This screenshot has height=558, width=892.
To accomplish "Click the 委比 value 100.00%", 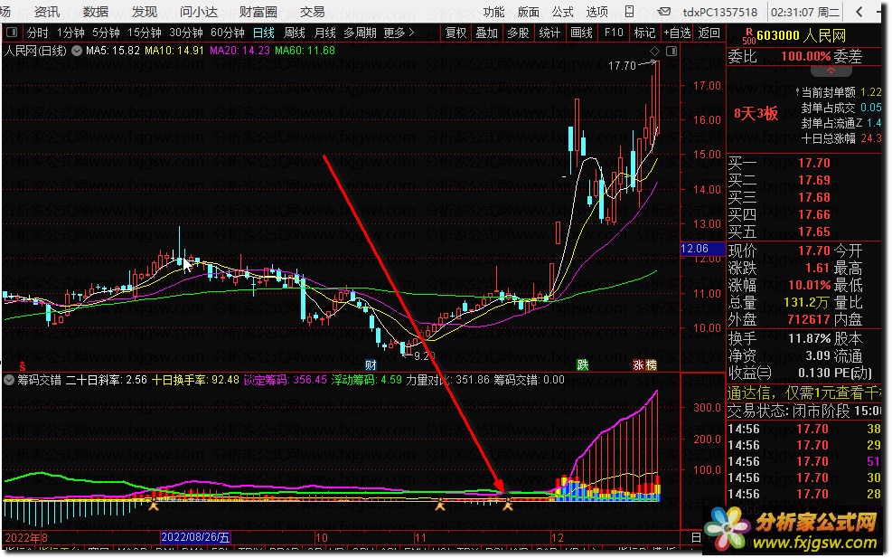I will tap(805, 56).
